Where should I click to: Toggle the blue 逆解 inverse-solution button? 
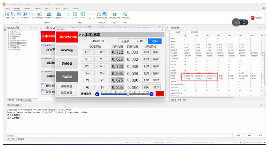155,41
